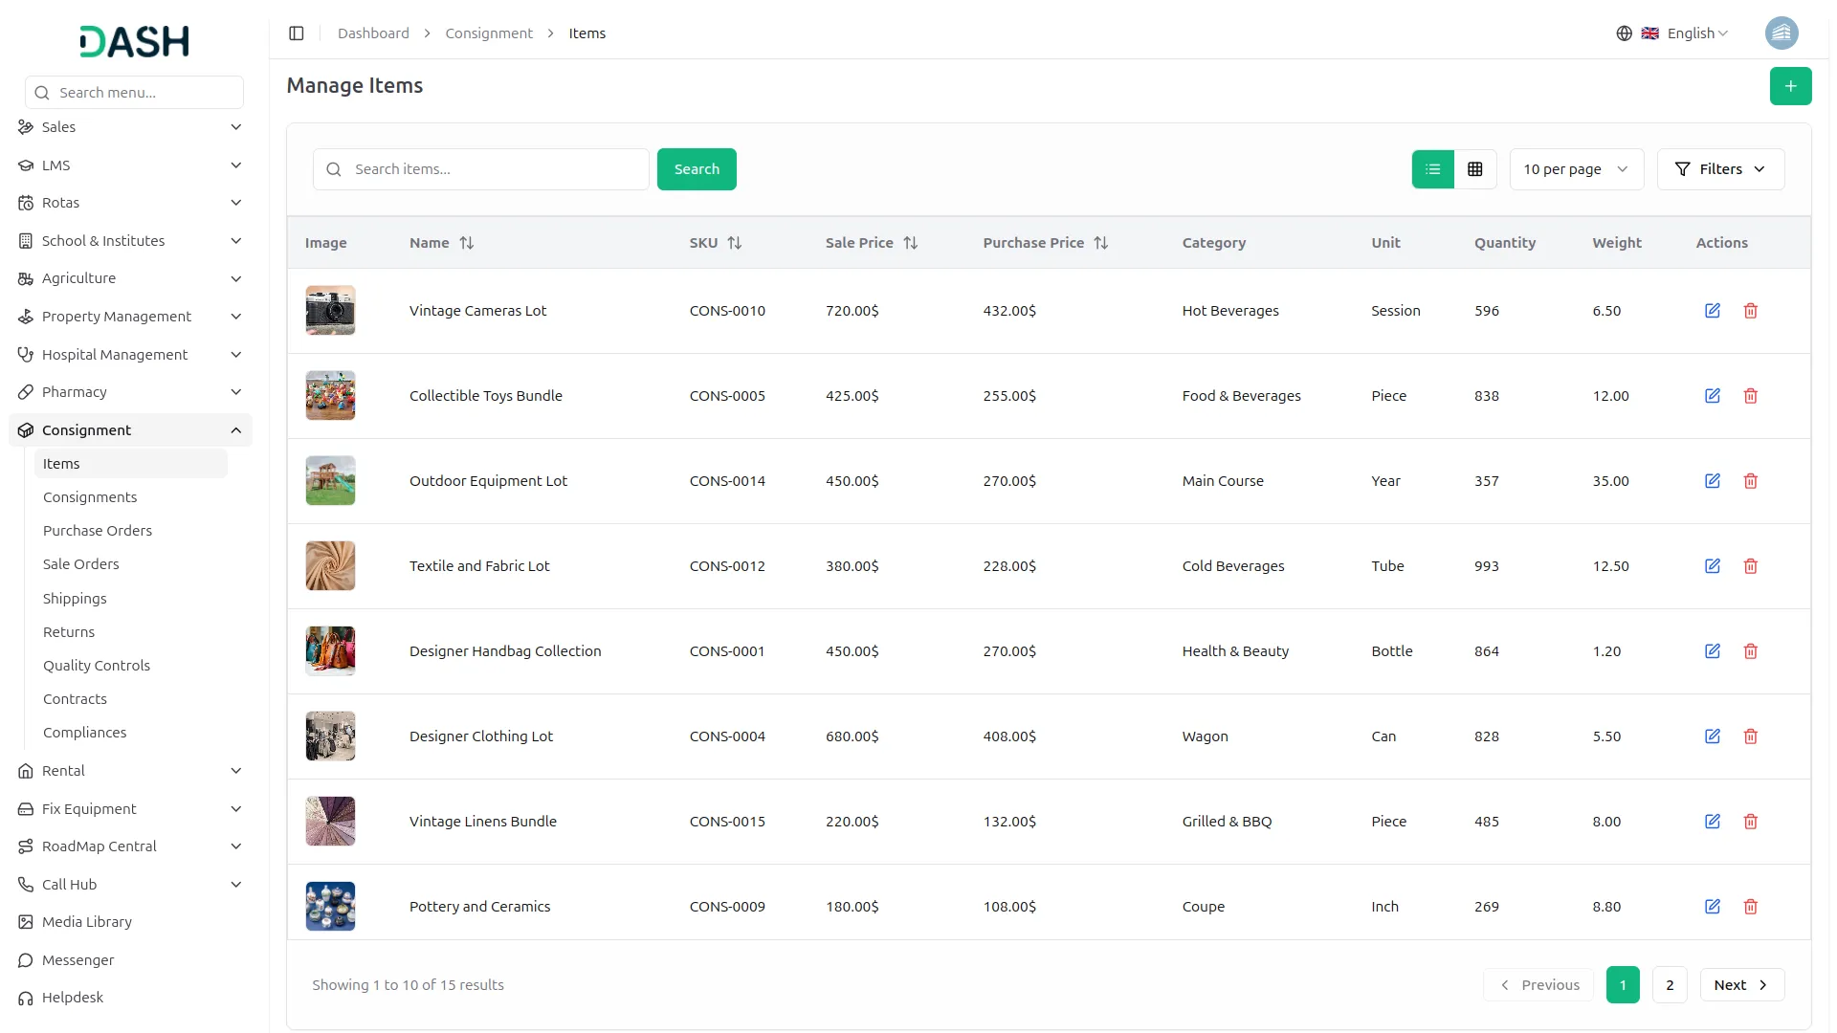Open user avatar profile menu

pyautogui.click(x=1781, y=33)
